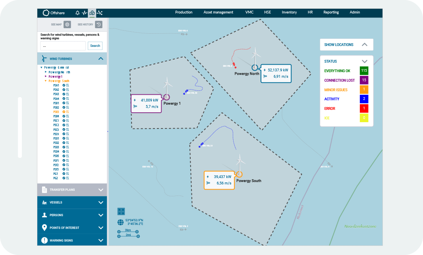
Task: Open the details icon for PSD1
Action: (x=68, y=138)
